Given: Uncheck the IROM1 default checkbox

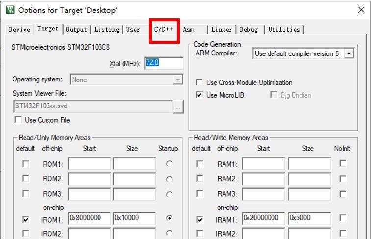Looking at the screenshot, I should click(x=25, y=220).
